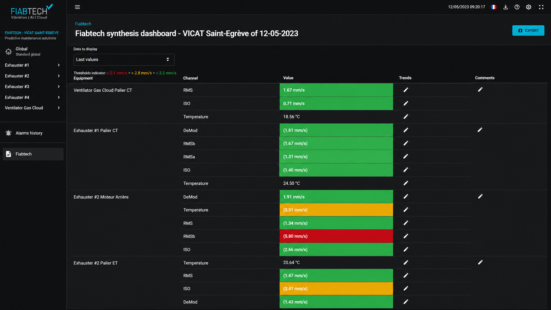551x310 pixels.
Task: Open trend for DeMod 1.91 mm/s row
Action: pos(406,196)
